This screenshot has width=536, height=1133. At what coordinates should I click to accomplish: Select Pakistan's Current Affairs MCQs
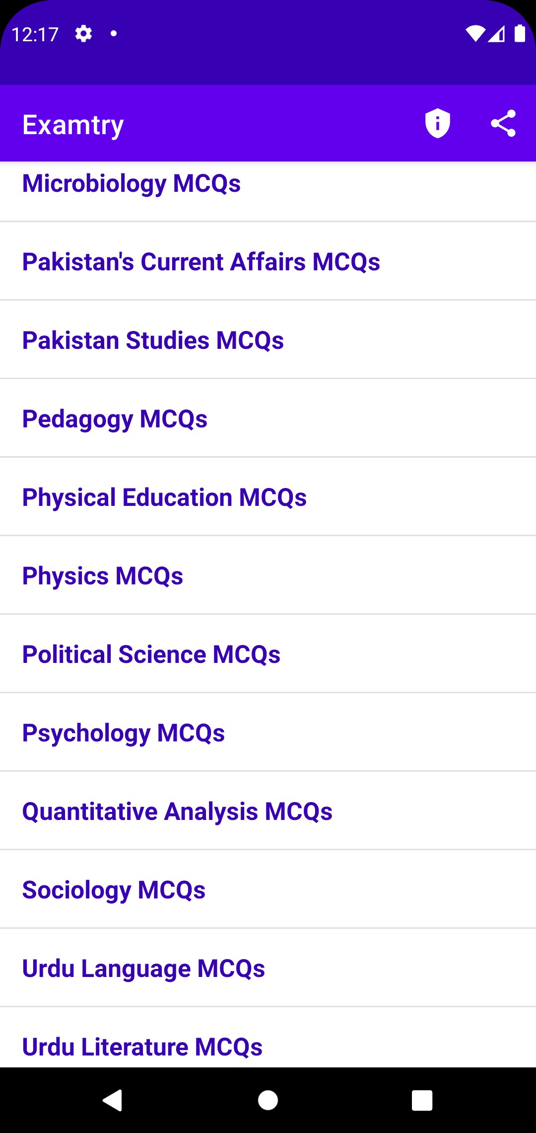201,262
